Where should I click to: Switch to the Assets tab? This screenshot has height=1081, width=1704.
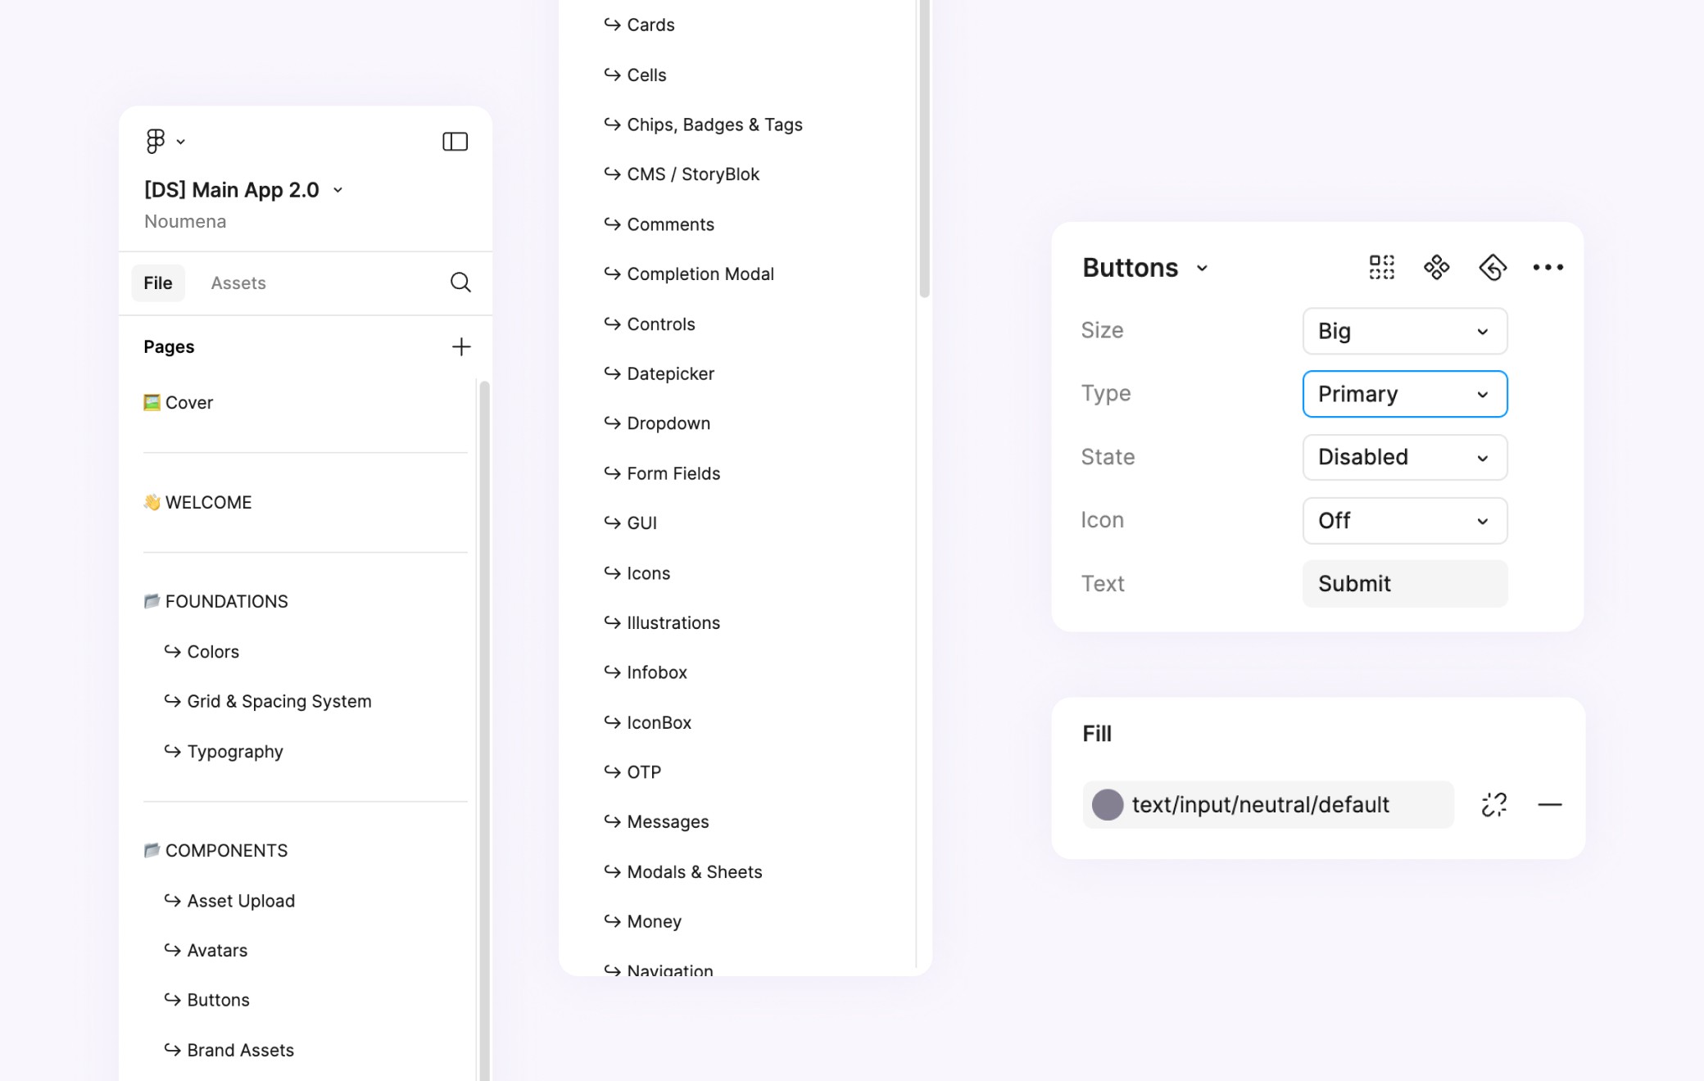point(238,283)
